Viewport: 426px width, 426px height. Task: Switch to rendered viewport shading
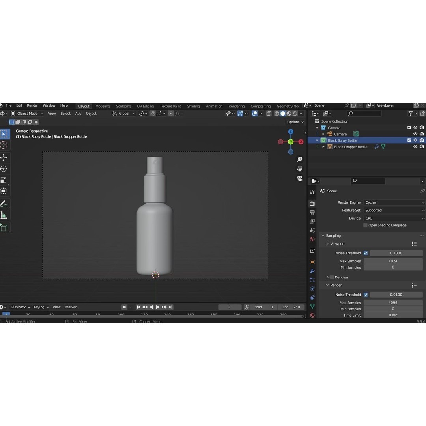(295, 114)
